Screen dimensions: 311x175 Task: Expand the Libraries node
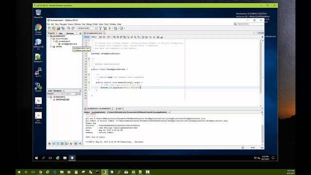[51, 47]
